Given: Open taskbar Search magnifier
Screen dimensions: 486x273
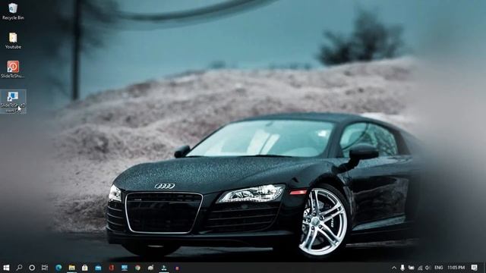Looking at the screenshot, I should 19,268.
